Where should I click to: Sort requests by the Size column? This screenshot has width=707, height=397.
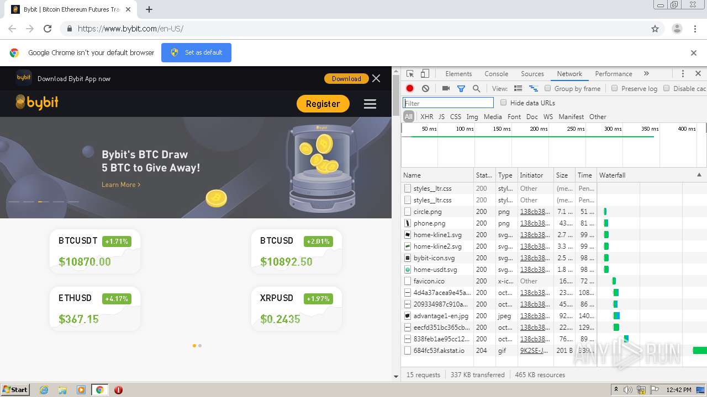point(564,175)
